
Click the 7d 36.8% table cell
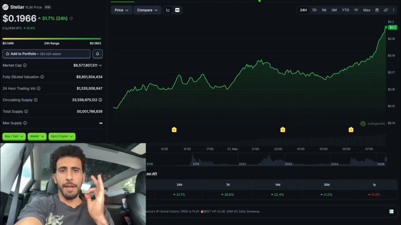[228, 195]
